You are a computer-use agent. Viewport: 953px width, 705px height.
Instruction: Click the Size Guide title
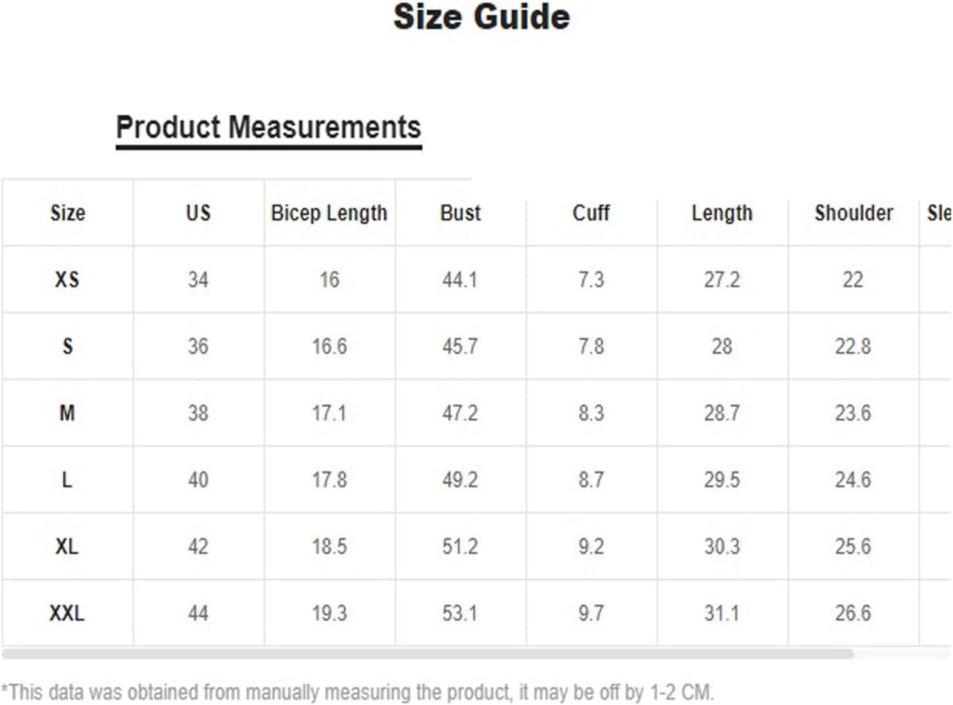(481, 17)
